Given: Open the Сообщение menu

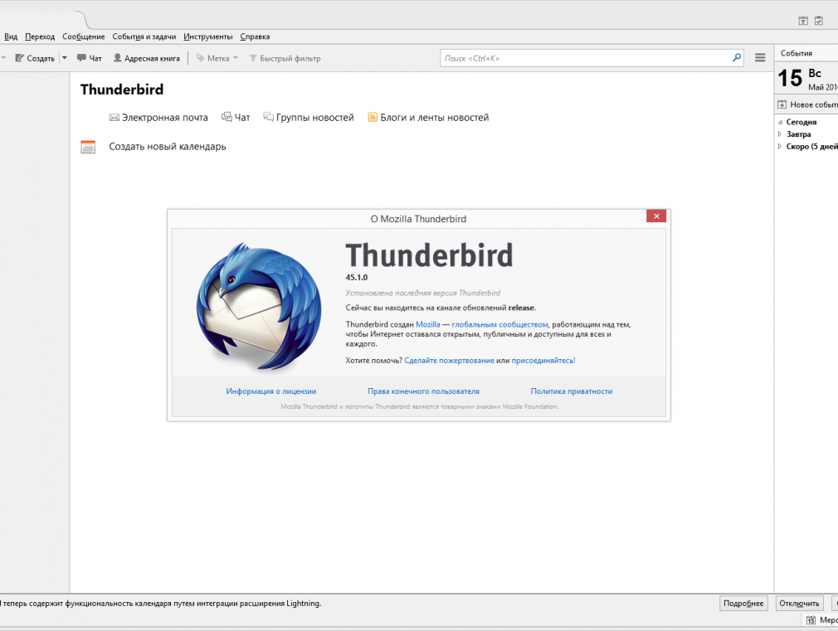Looking at the screenshot, I should pos(83,36).
